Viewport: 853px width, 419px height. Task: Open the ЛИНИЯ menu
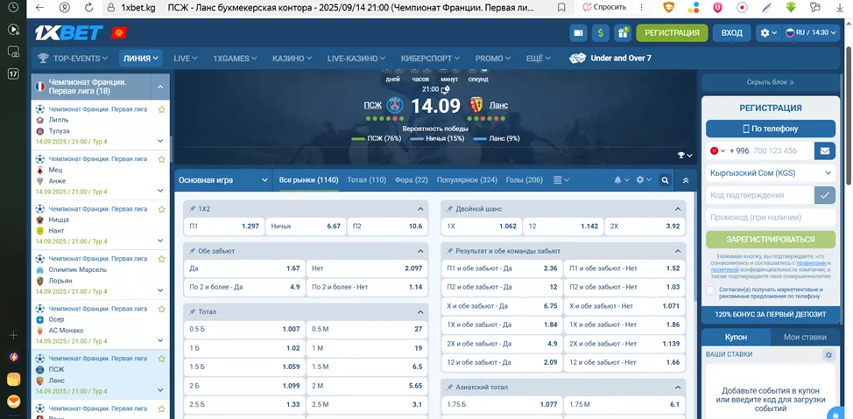140,58
